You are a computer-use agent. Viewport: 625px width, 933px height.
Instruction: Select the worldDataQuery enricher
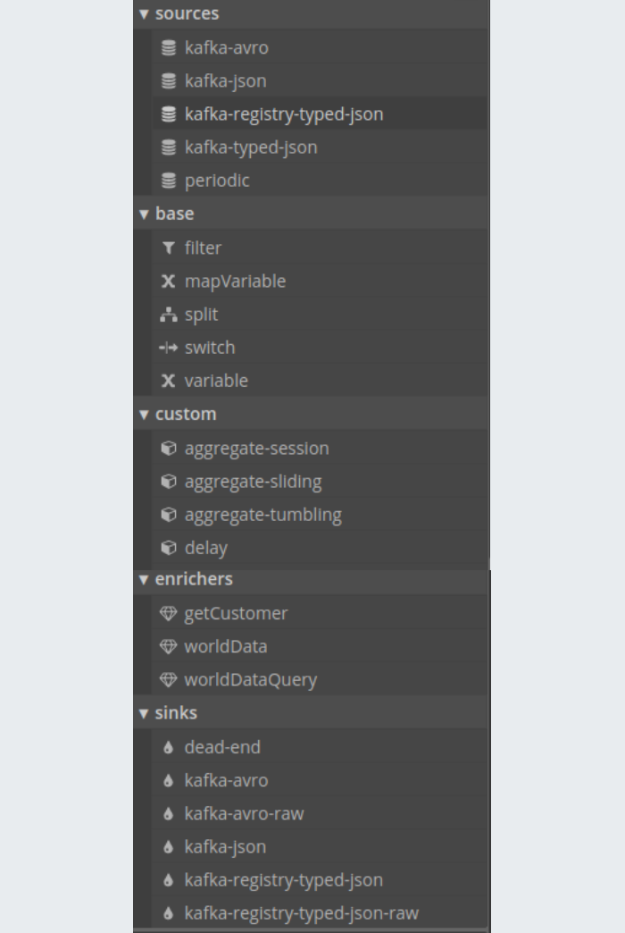[x=320, y=679]
